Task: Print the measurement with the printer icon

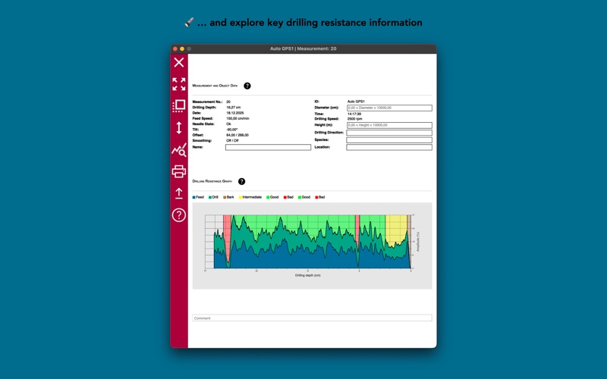Action: (x=179, y=171)
